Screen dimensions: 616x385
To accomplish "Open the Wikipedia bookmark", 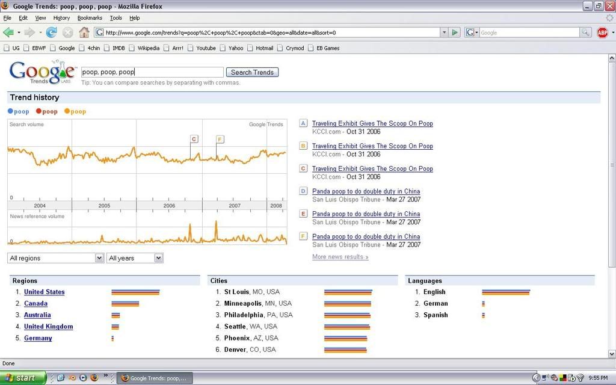I will 144,48.
